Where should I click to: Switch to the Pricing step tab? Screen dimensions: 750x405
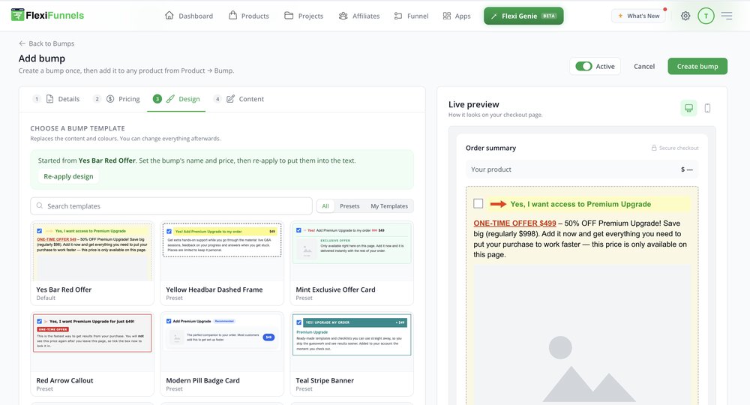coord(117,99)
